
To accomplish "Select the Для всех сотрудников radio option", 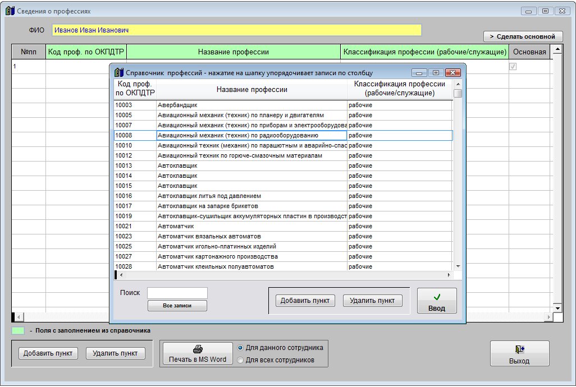I will pos(240,360).
